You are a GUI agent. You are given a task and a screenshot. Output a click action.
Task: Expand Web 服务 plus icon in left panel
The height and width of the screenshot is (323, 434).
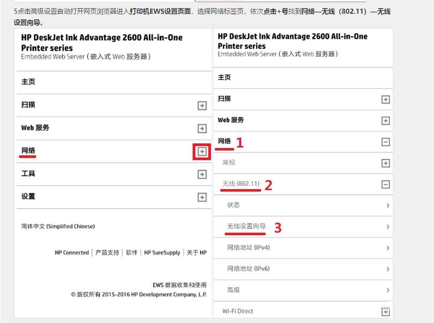[x=202, y=129]
